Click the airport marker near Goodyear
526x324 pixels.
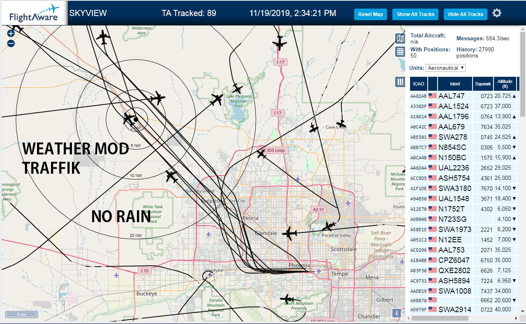pyautogui.click(x=210, y=274)
